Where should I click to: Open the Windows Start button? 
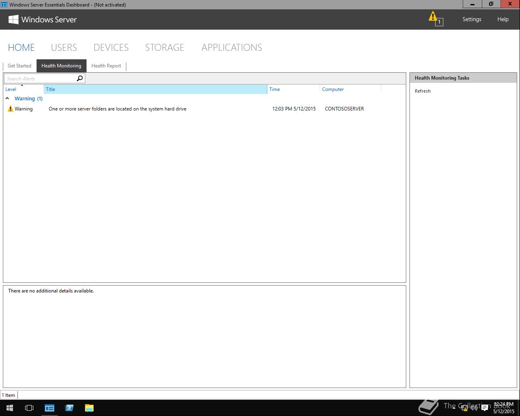click(x=10, y=408)
